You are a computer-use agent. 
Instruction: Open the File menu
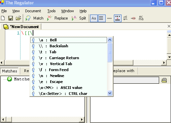pos(4,11)
